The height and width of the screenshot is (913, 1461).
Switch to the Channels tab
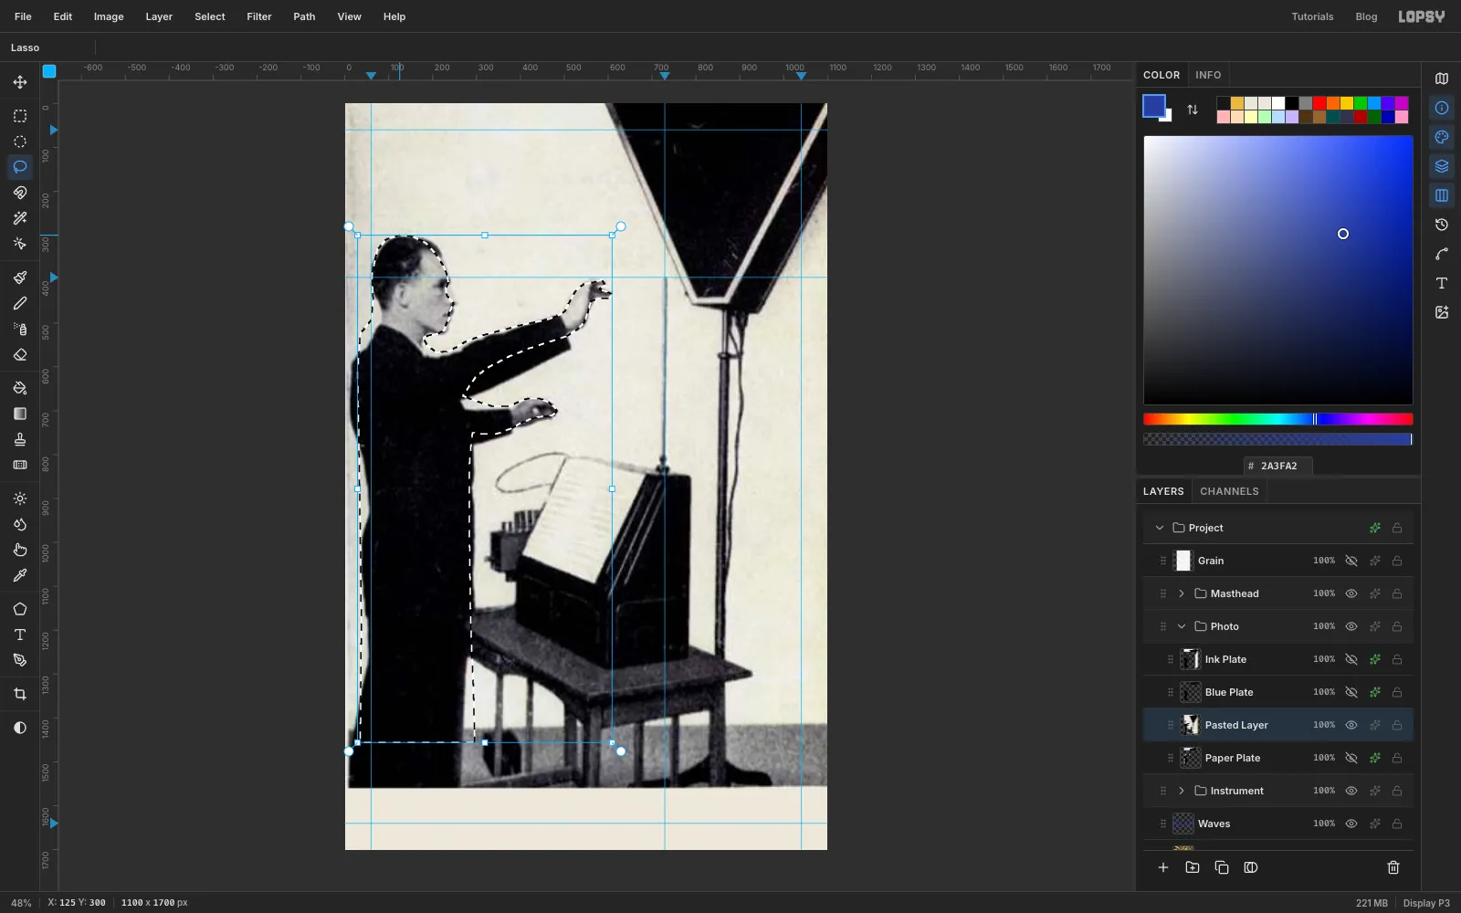point(1229,491)
